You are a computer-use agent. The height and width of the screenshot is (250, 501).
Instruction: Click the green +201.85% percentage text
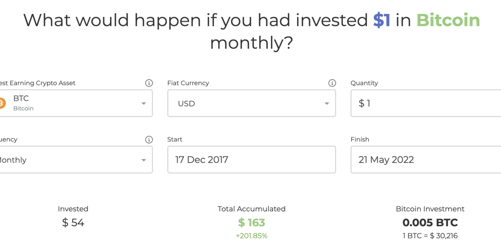coord(252,236)
